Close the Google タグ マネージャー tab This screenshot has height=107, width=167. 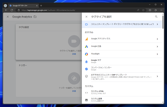(x=37, y=6)
